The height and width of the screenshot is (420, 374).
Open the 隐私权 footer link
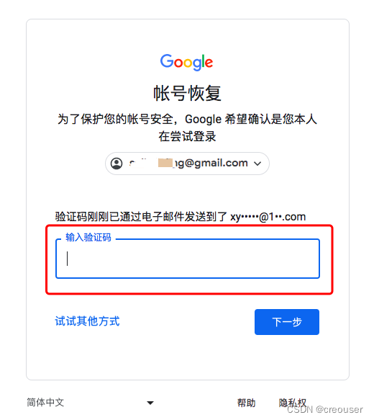pos(293,403)
